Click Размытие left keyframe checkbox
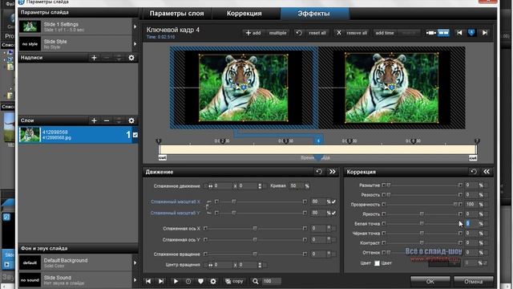This screenshot has width=513, height=289. [x=383, y=185]
